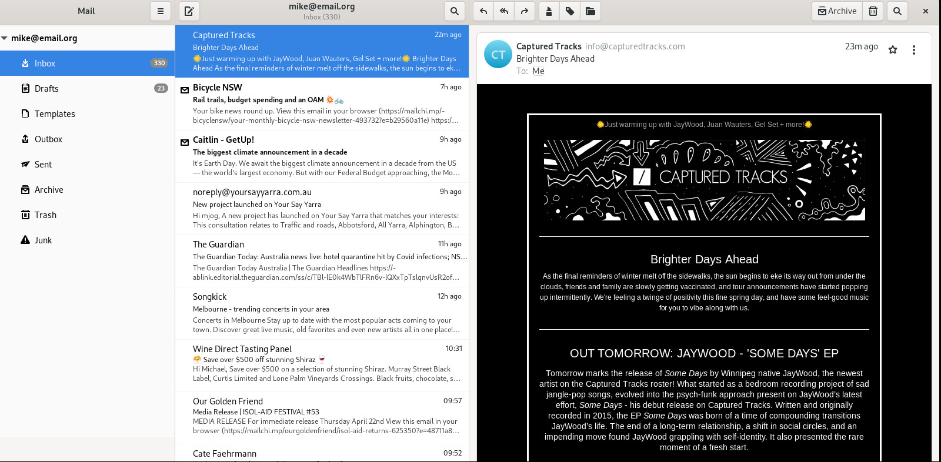Move the conversation to a folder

point(590,11)
